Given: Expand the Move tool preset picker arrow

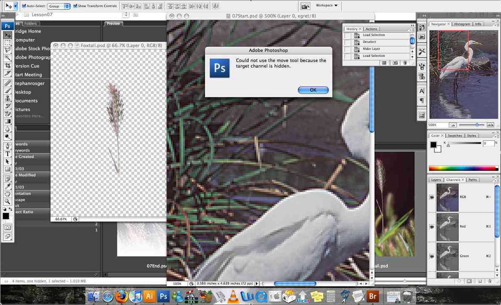Looking at the screenshot, I should [16, 6].
